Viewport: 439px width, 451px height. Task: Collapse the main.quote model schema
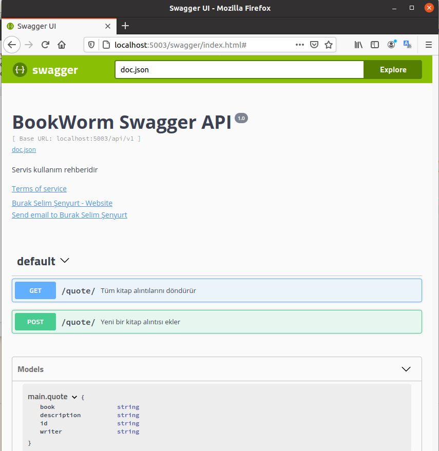pyautogui.click(x=74, y=397)
